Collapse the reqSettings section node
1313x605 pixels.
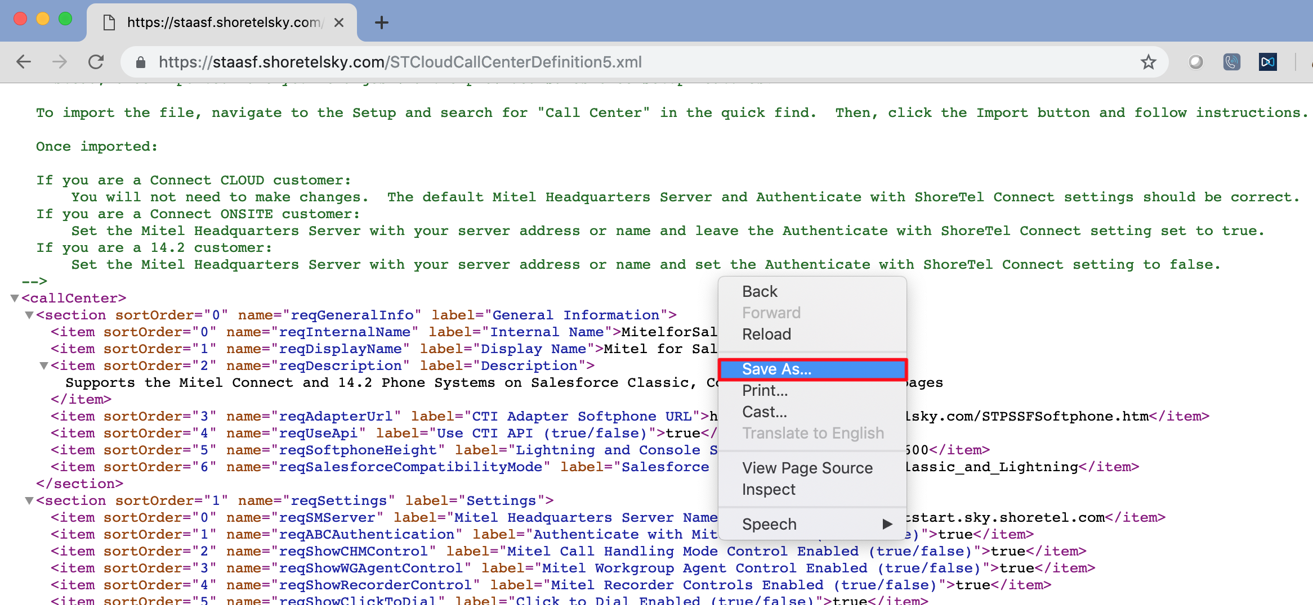pyautogui.click(x=29, y=500)
